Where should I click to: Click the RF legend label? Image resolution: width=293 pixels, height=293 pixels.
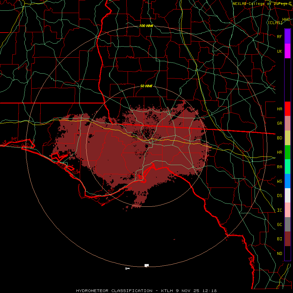279,36
